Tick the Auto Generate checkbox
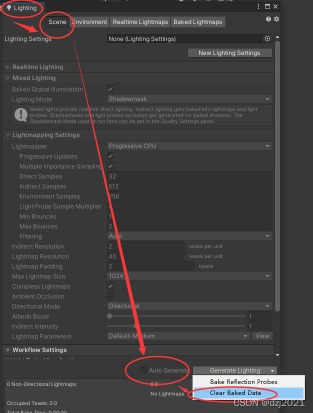The width and height of the screenshot is (313, 413). coord(144,370)
